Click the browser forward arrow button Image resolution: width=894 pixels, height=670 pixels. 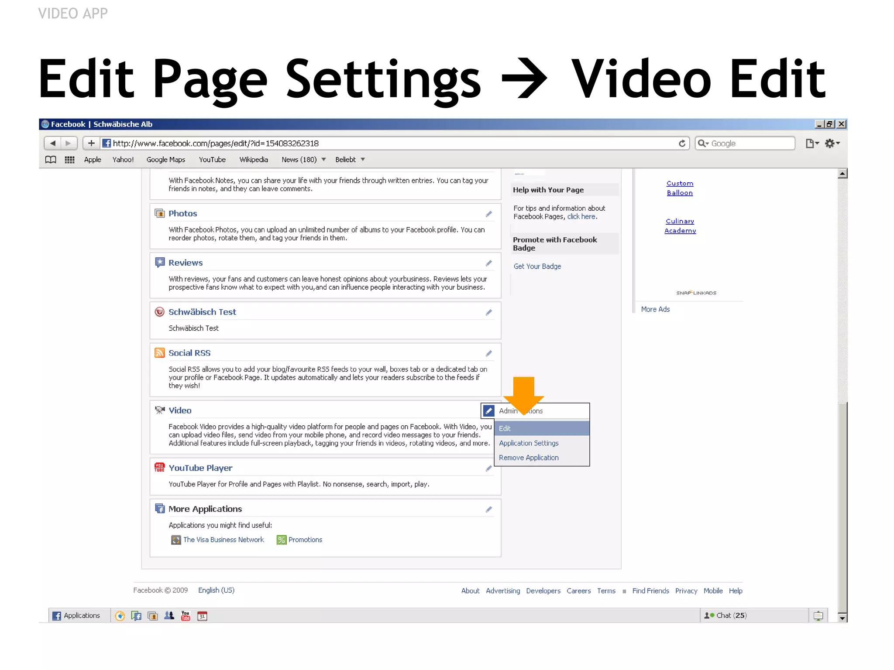point(69,143)
